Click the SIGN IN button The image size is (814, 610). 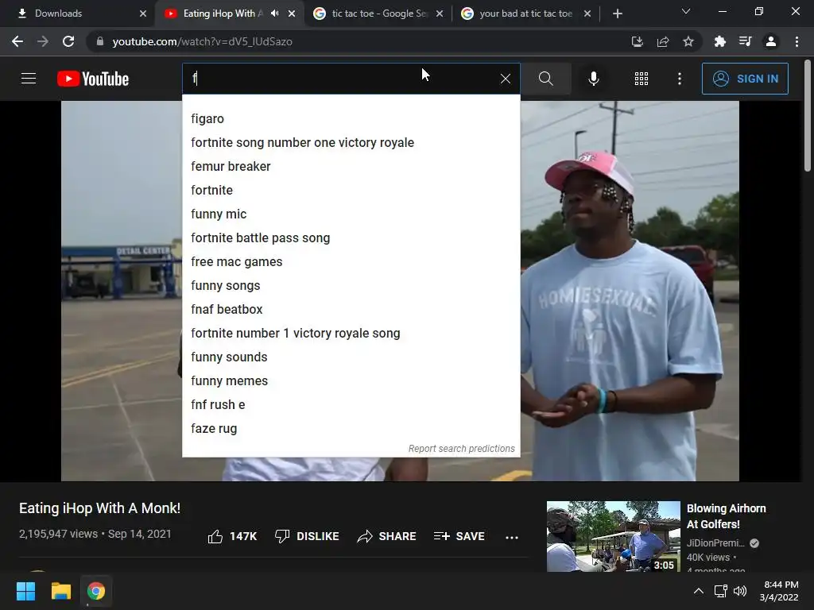[745, 79]
